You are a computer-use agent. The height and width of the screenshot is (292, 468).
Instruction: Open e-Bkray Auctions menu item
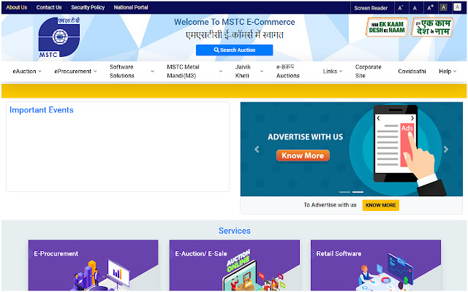tap(287, 72)
